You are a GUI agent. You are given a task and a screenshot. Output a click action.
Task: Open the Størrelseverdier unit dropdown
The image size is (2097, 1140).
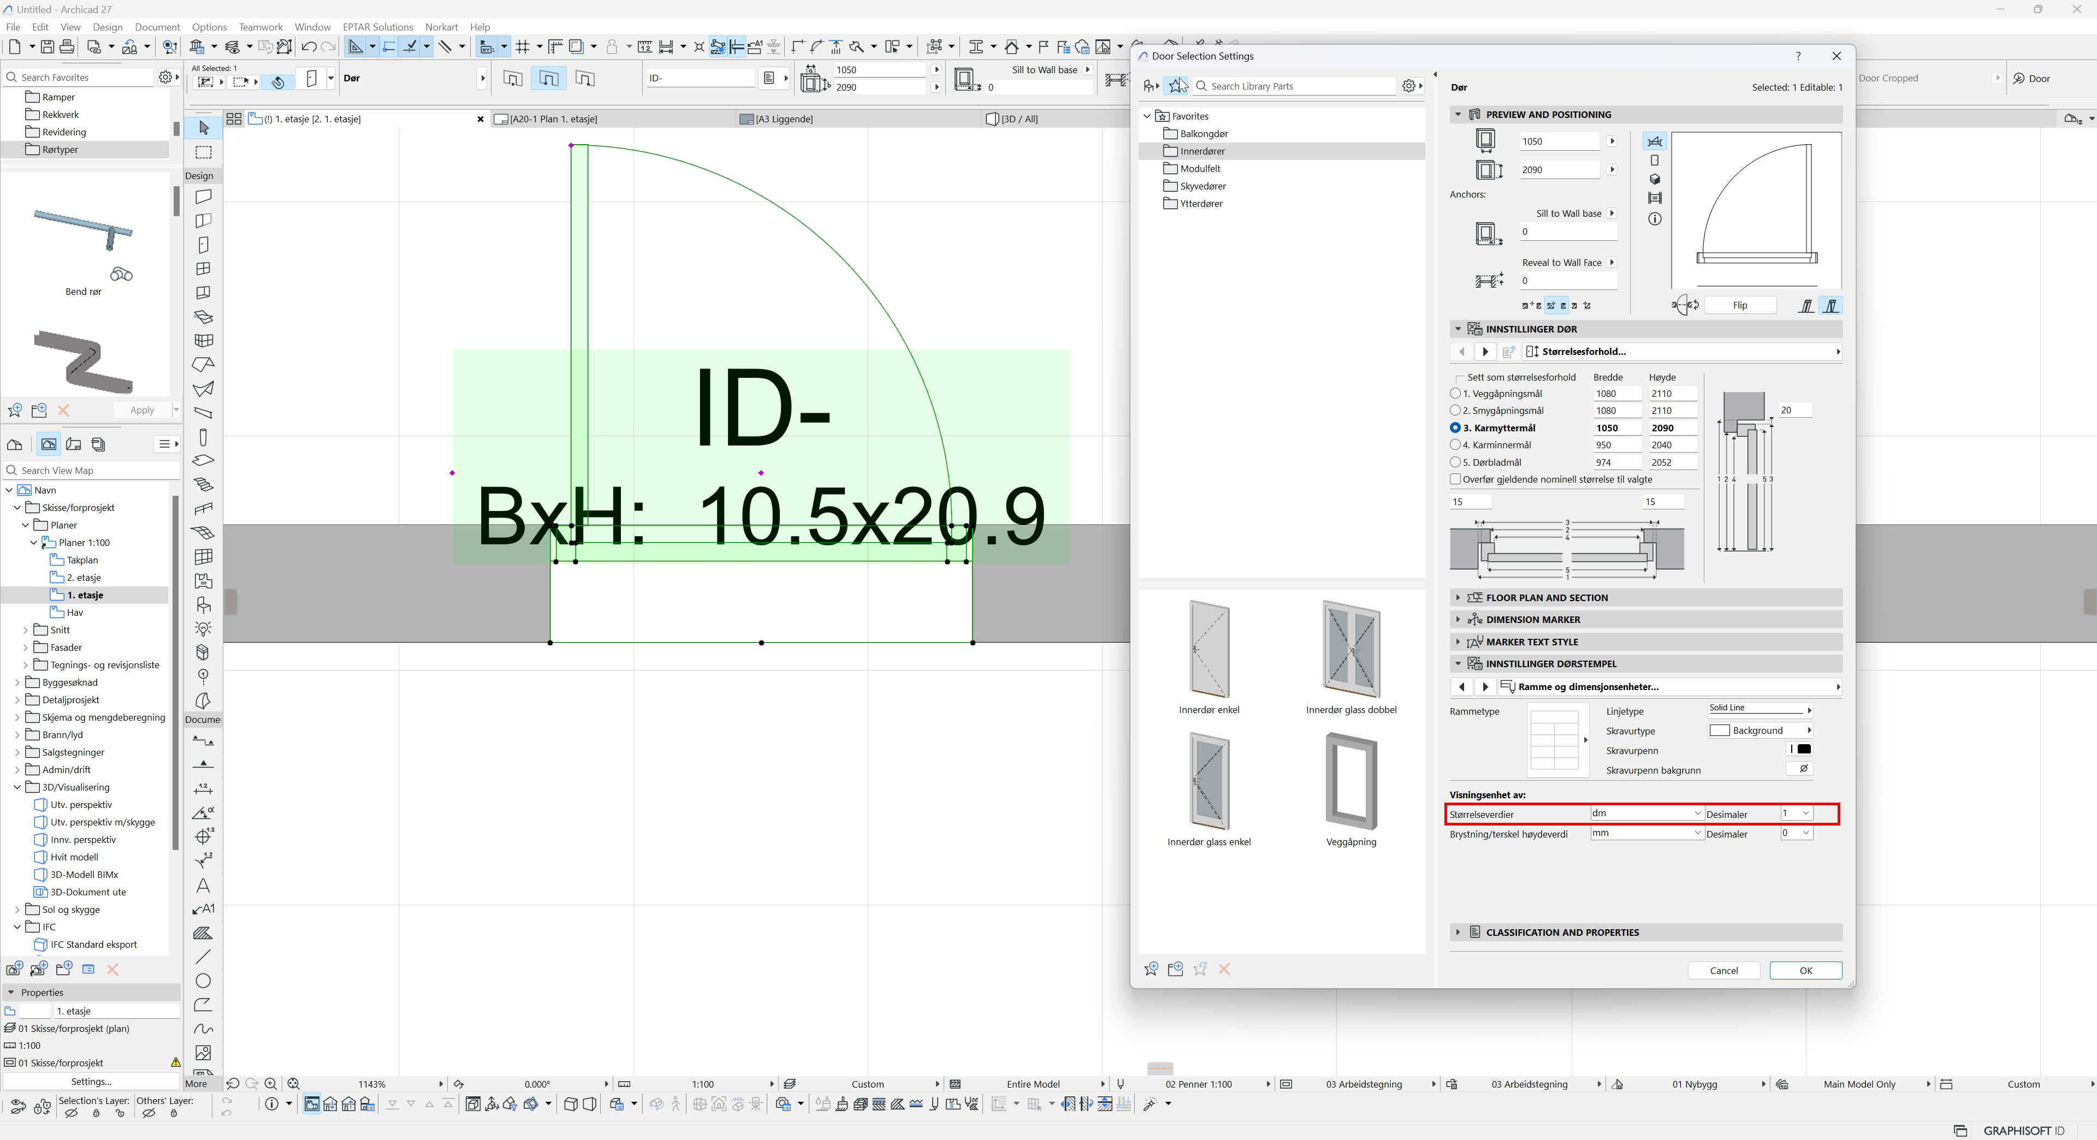pos(1646,813)
